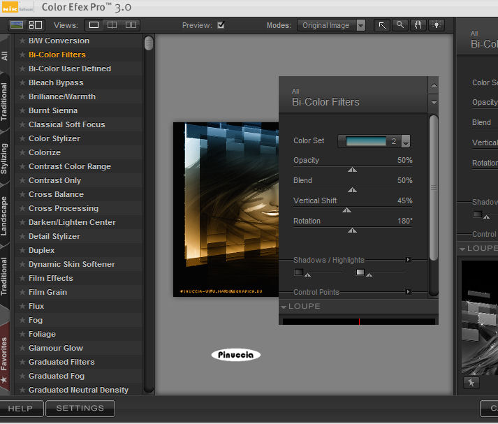Open the Modes dropdown showing Original Image
This screenshot has height=424, width=498.
click(331, 25)
